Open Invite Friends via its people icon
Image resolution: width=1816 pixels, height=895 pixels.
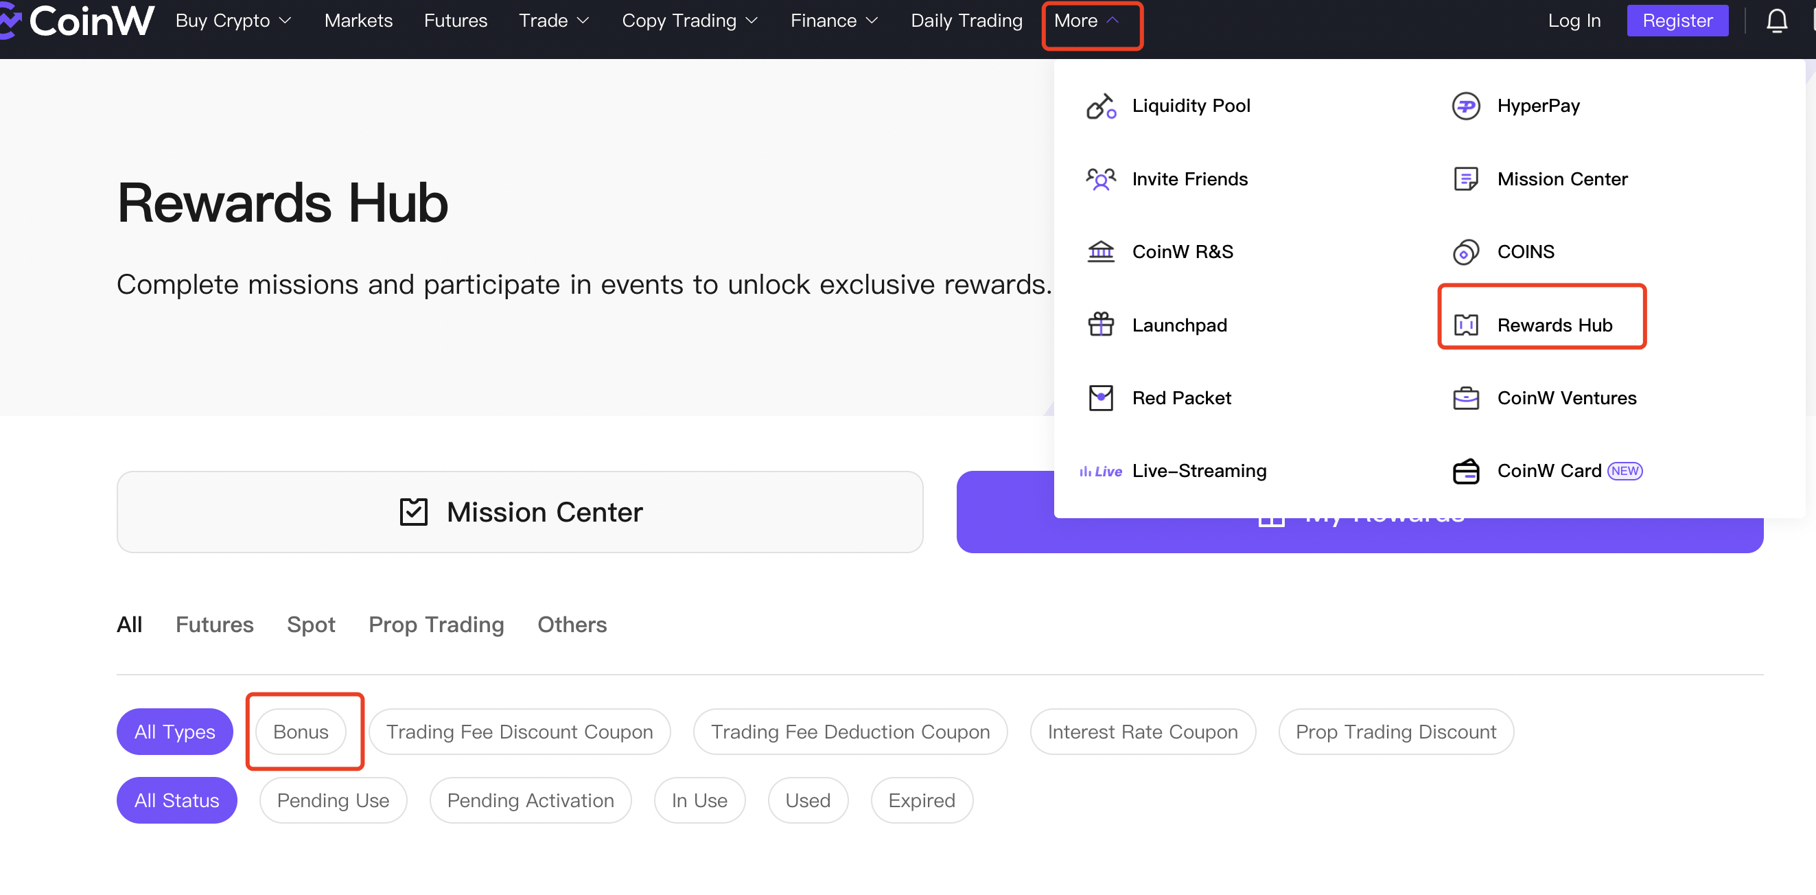pyautogui.click(x=1100, y=179)
